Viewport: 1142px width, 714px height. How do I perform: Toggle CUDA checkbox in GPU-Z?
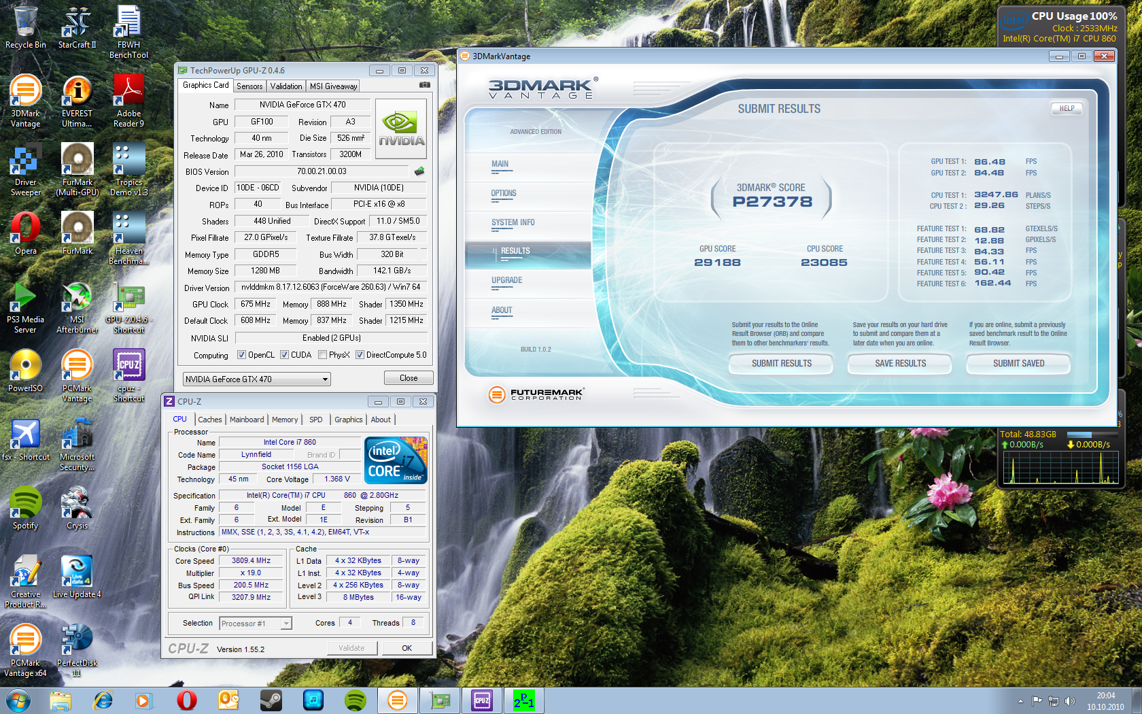284,355
